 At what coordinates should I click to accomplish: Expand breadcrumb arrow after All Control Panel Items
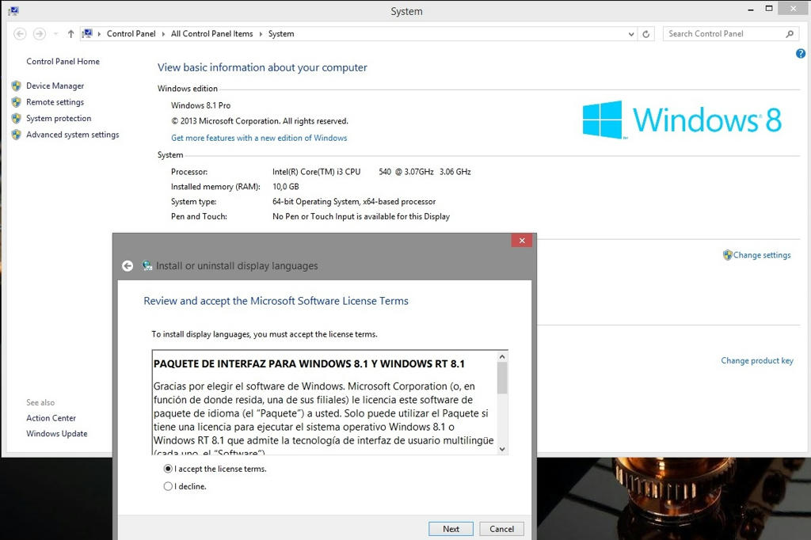[261, 34]
